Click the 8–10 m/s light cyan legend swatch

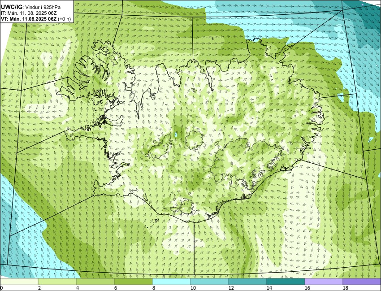click(x=171, y=282)
